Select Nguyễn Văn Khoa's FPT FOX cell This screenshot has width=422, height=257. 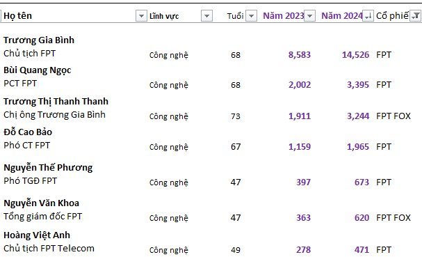(393, 217)
